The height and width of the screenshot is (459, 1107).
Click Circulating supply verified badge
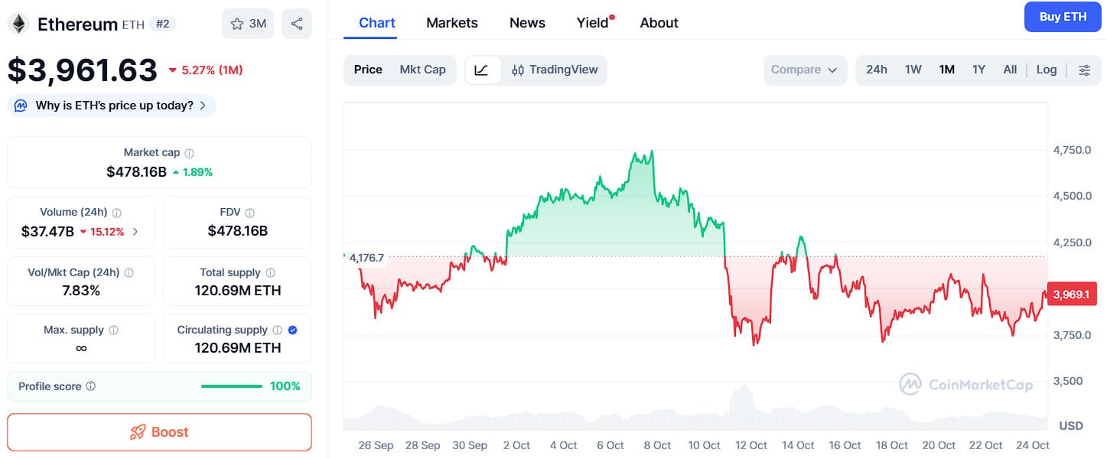[x=292, y=330]
